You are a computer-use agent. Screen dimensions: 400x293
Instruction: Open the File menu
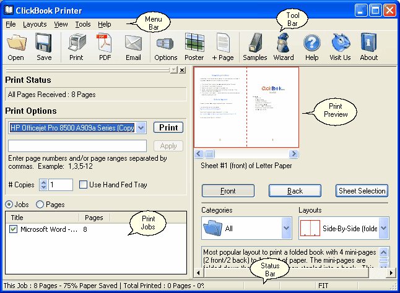11,24
